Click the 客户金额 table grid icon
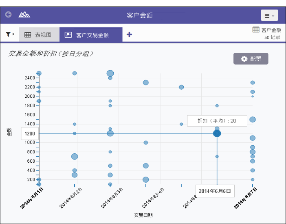This screenshot has height=224, width=286. pos(256,30)
